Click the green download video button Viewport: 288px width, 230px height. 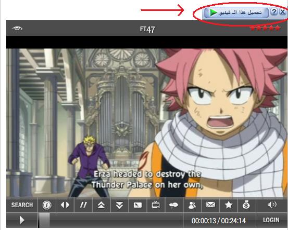click(236, 12)
